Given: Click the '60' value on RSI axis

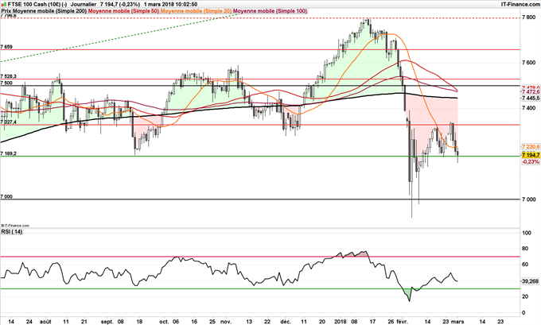Looking at the screenshot, I should pyautogui.click(x=525, y=265).
